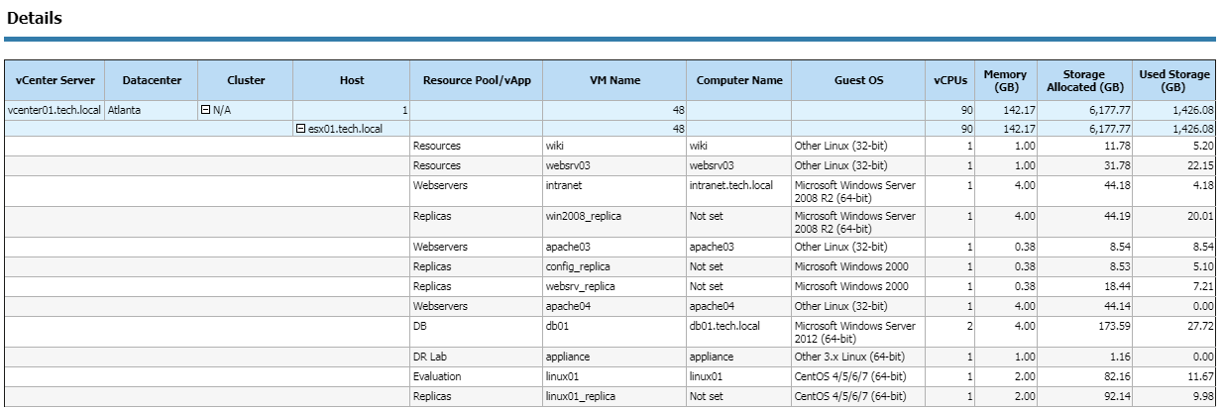This screenshot has width=1223, height=410.
Task: Click the 20.01 used storage value
Action: click(x=1200, y=216)
